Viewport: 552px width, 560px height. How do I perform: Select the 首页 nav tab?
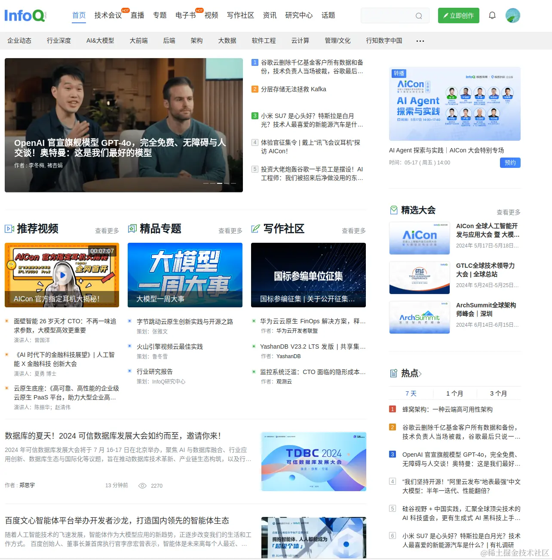(x=79, y=15)
